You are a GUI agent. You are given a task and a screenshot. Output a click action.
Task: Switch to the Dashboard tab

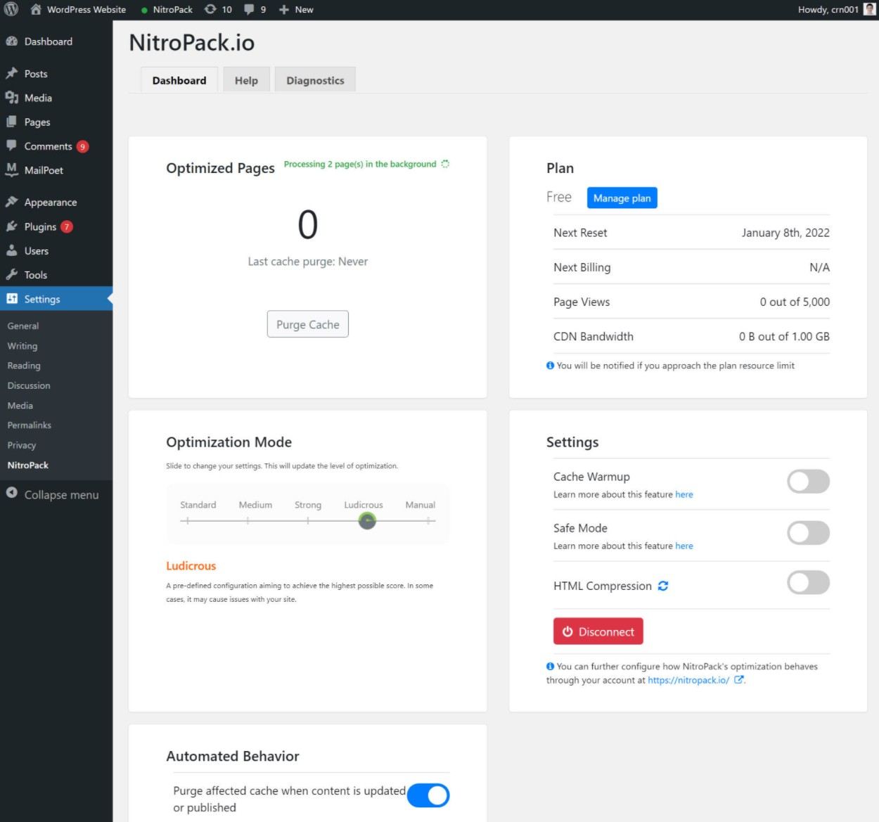[x=179, y=80]
